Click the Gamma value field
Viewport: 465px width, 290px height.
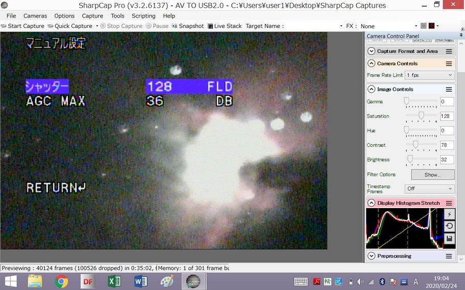pos(447,101)
